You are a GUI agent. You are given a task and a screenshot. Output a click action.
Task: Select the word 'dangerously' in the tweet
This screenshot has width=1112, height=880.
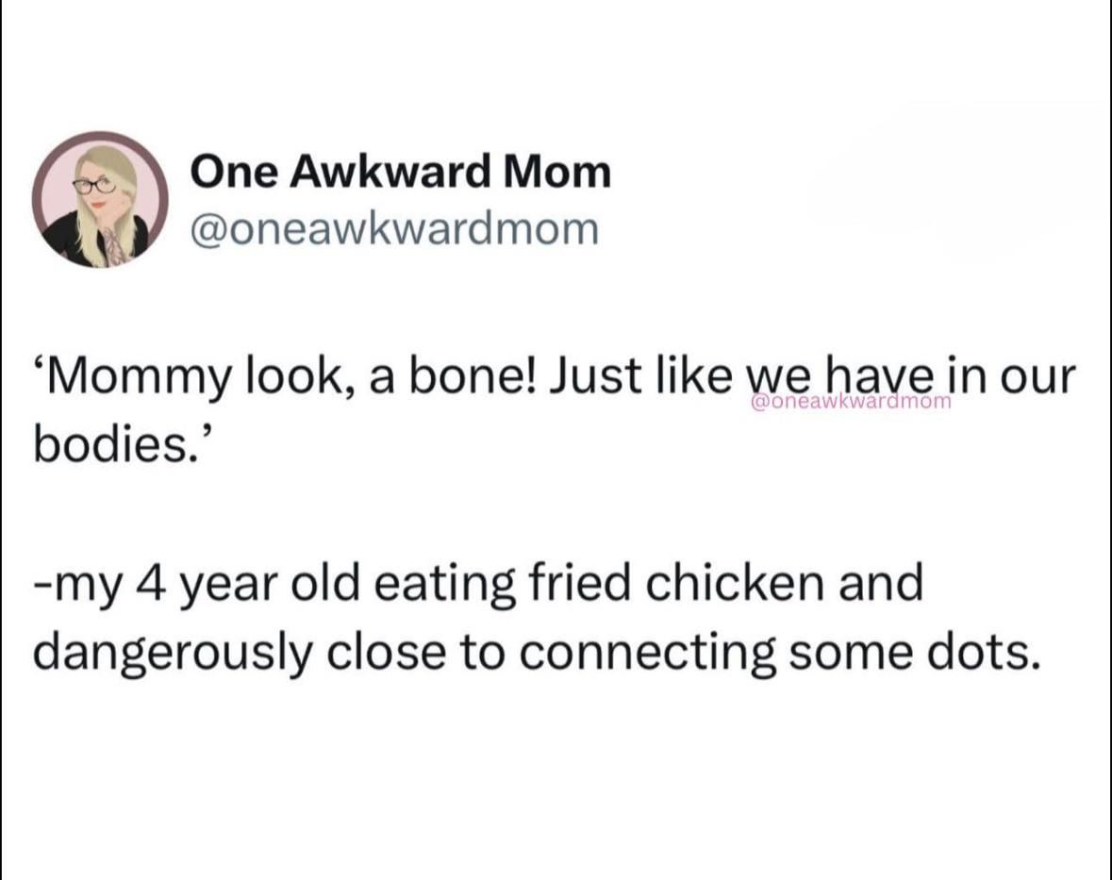(x=173, y=654)
